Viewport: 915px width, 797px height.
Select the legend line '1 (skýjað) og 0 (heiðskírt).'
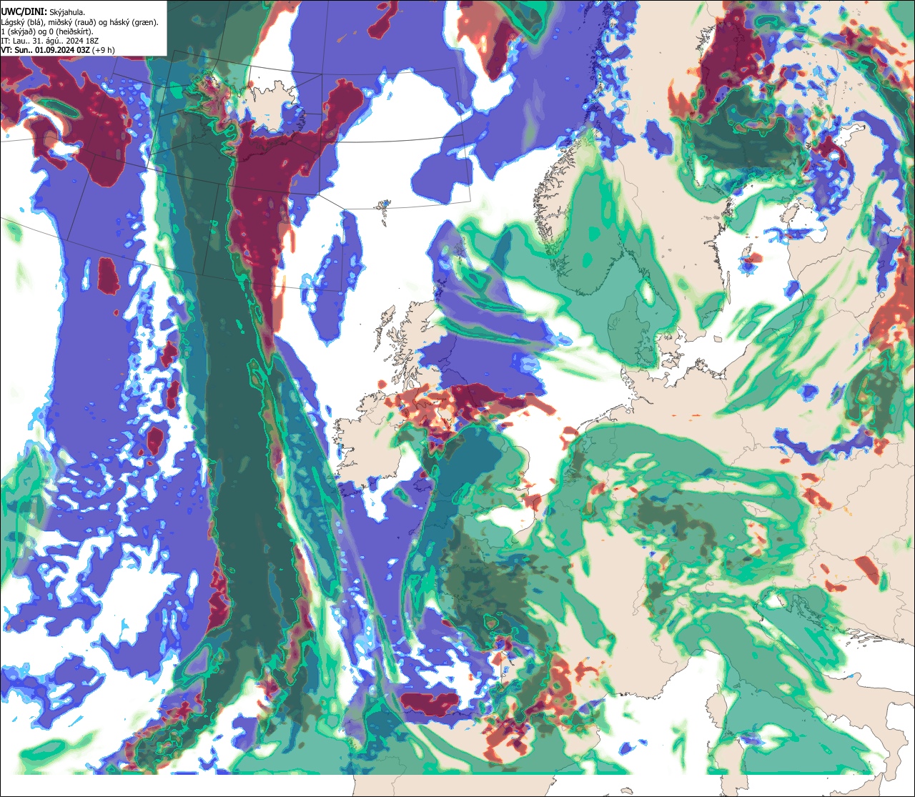47,31
